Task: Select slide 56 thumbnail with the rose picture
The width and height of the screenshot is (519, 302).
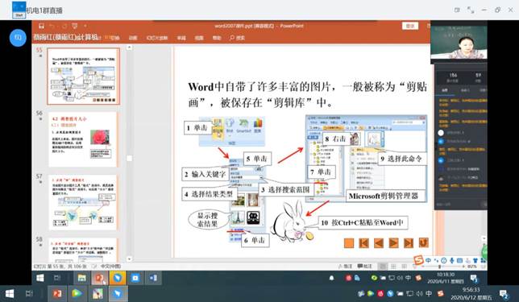Action: (83, 139)
